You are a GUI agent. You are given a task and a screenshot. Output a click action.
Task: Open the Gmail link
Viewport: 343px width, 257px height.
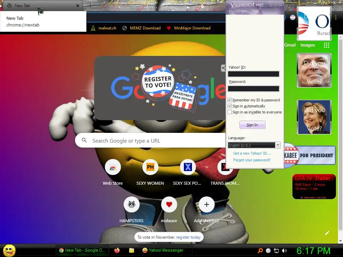pos(290,45)
